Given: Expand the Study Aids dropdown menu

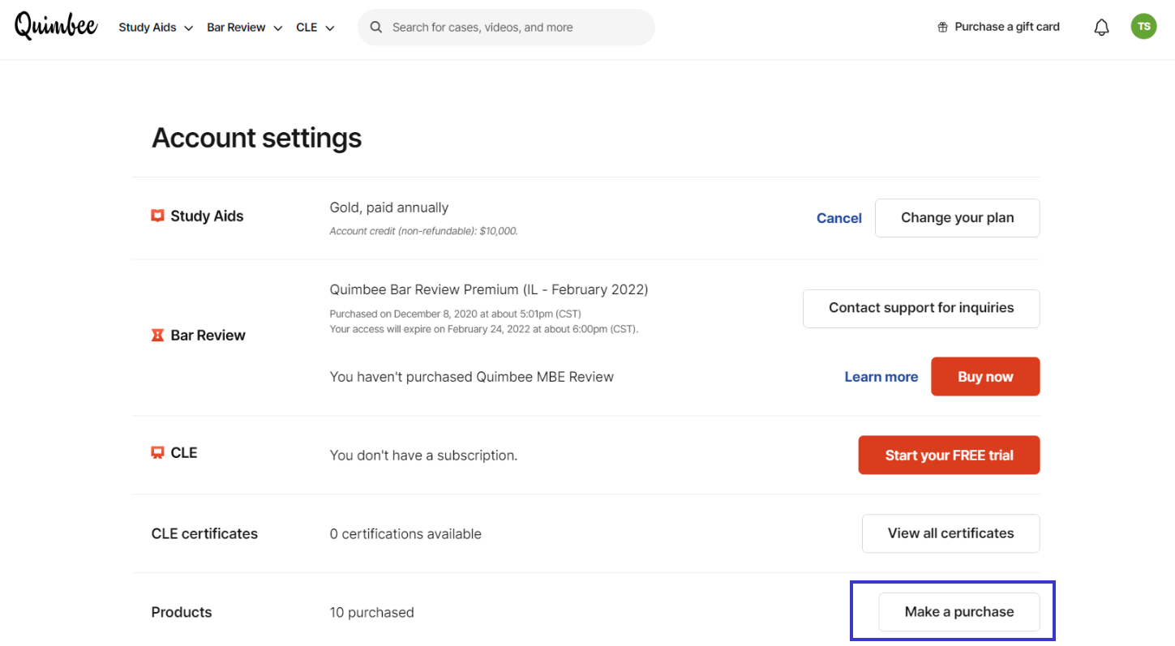Looking at the screenshot, I should coord(156,28).
